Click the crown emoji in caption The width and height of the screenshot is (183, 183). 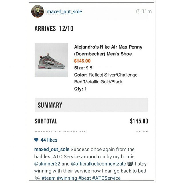click(x=130, y=164)
